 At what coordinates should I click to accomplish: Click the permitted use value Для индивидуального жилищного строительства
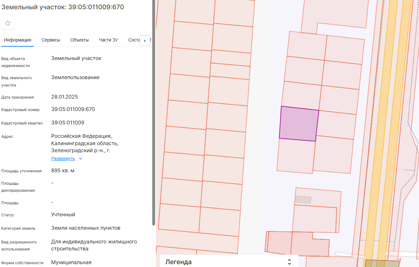tap(94, 245)
